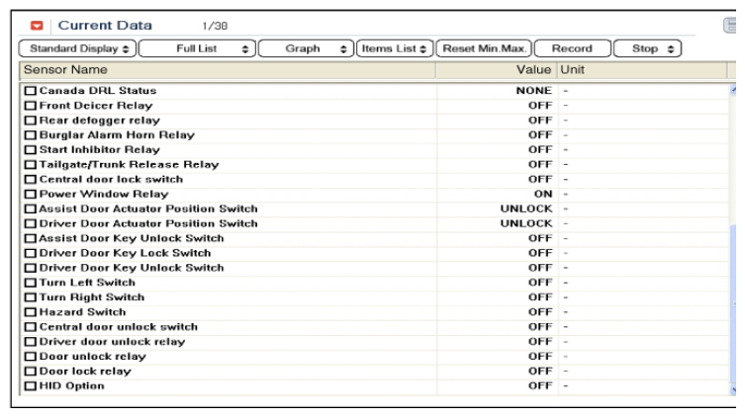
Task: Tick the Driver door unlock relay checkbox
Action: click(31, 342)
